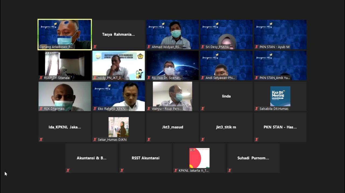This screenshot has width=345, height=193.
Task: Click muted mic icon on Jkt3_masud tile
Action: point(149,140)
